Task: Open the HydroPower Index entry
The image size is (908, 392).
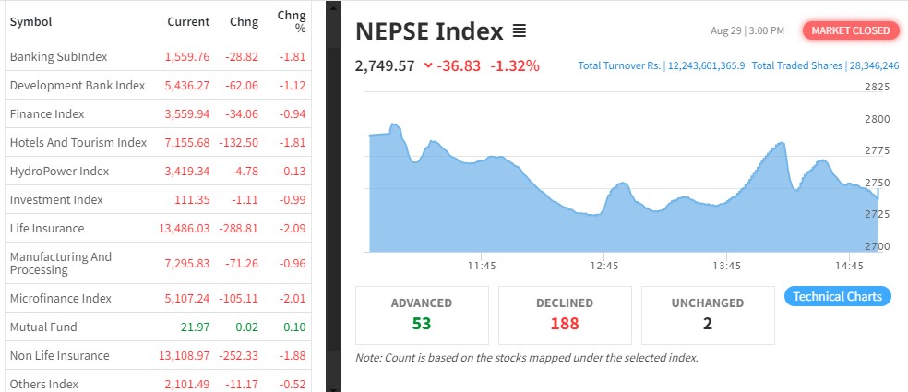Action: [59, 172]
